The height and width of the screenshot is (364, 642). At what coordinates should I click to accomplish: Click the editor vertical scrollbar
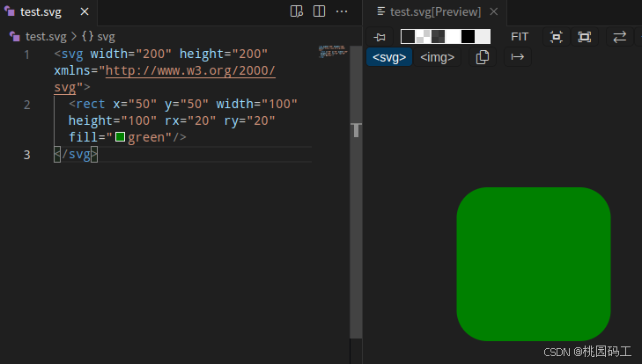(356, 193)
